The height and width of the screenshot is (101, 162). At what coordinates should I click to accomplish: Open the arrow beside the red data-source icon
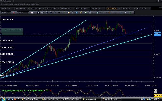pos(16,13)
